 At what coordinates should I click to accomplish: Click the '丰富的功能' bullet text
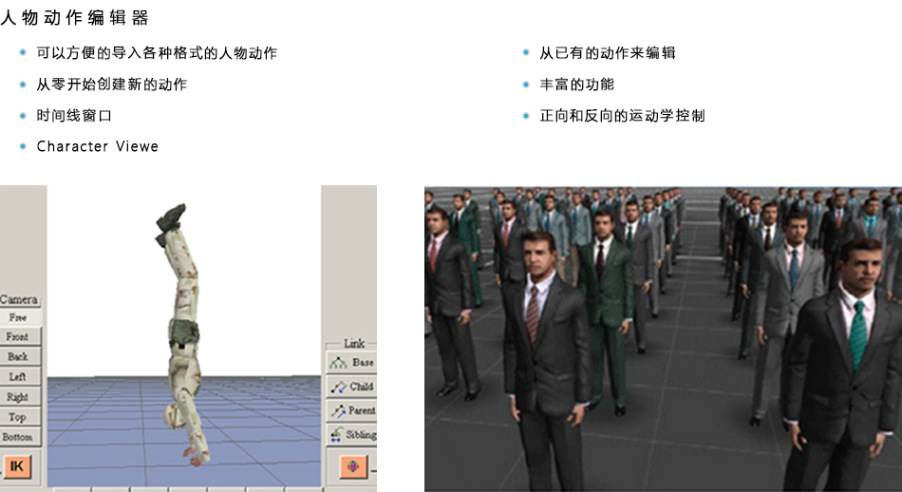coord(576,85)
